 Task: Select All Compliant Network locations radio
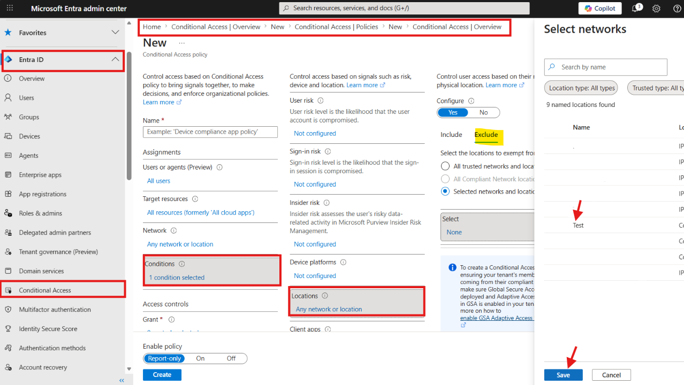tap(445, 179)
